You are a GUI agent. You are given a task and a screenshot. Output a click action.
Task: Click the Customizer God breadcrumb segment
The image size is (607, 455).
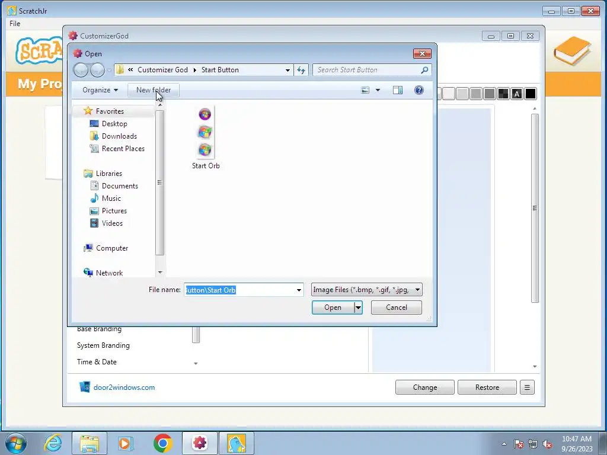(162, 70)
